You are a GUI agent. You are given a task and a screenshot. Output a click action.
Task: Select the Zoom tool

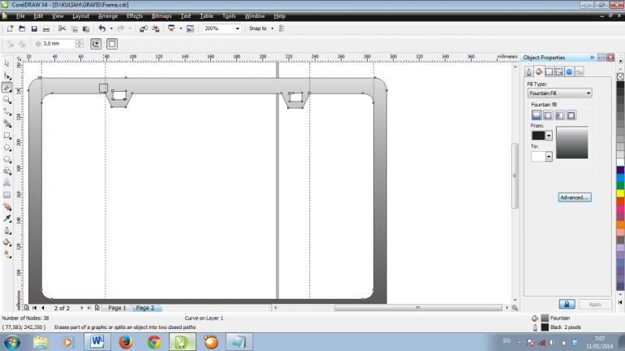click(6, 100)
